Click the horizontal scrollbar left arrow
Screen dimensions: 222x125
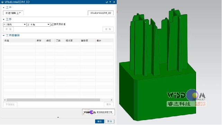[x=5, y=100]
